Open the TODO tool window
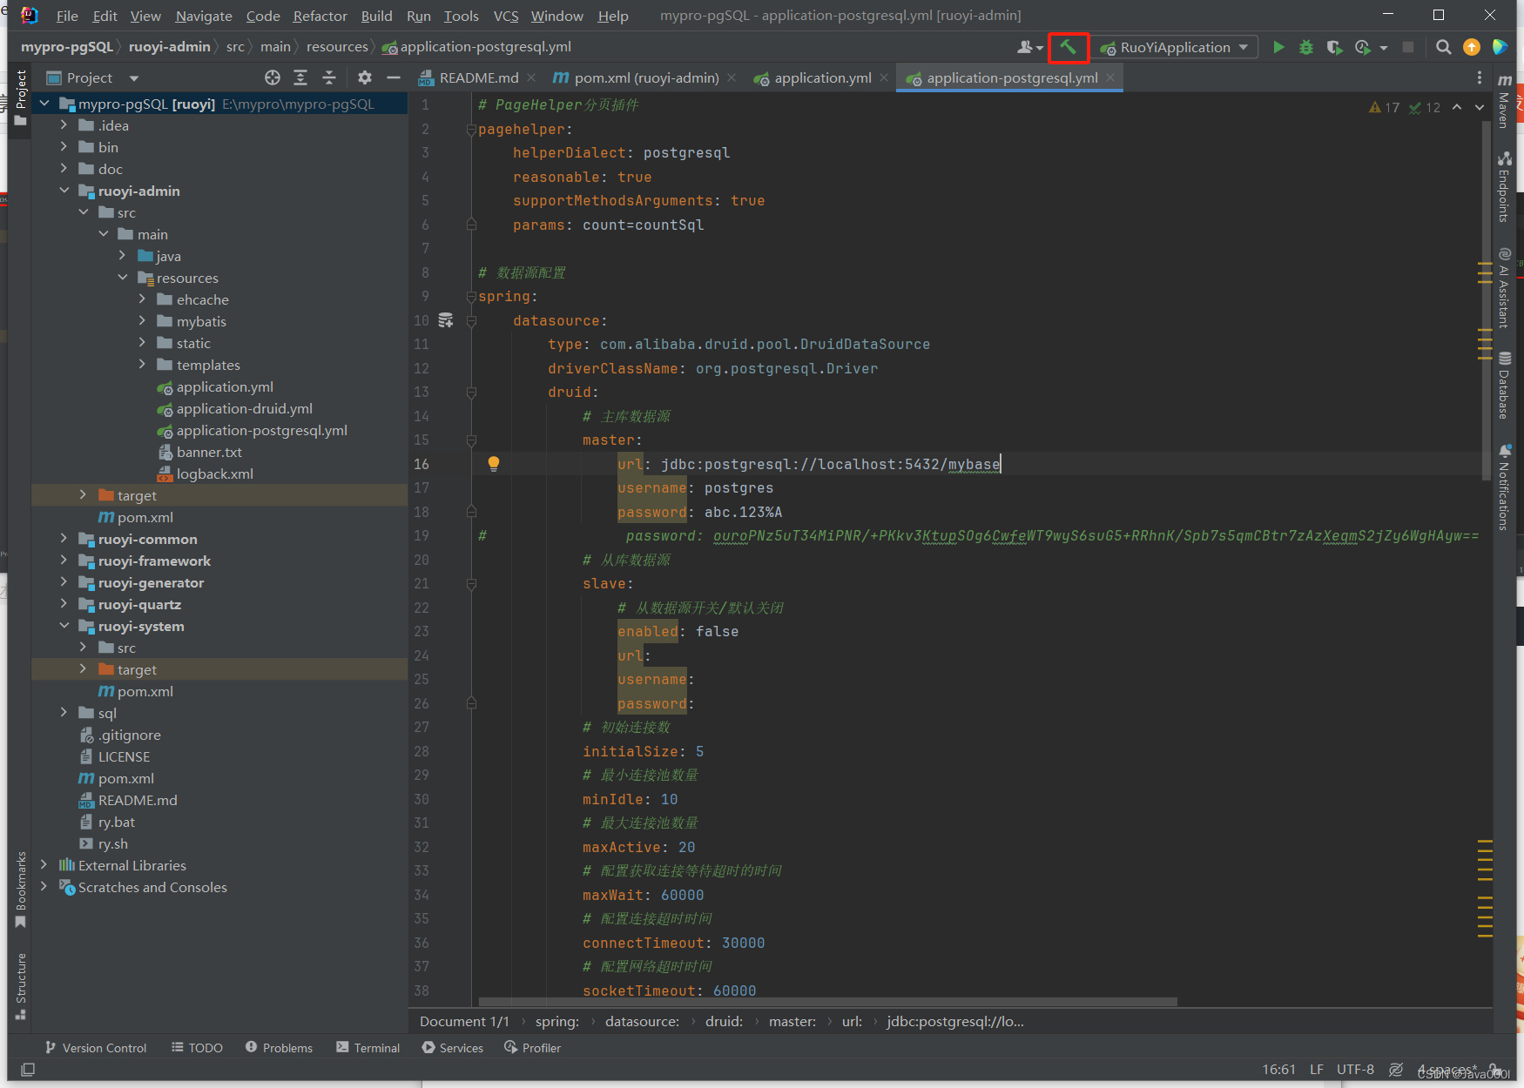Viewport: 1524px width, 1088px height. coord(197,1048)
